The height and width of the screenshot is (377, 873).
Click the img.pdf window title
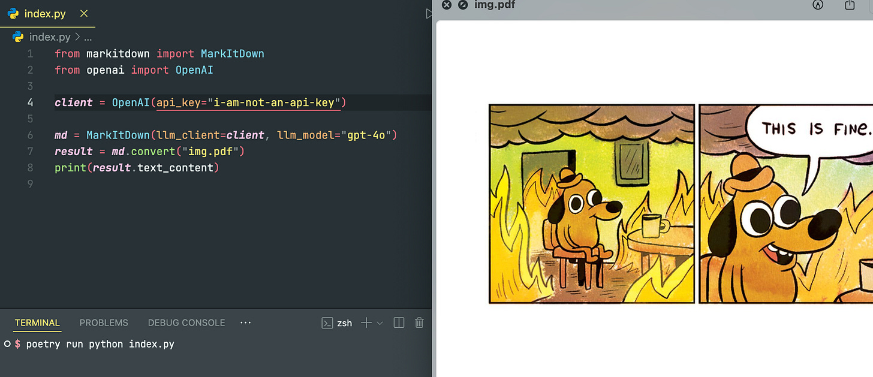494,5
